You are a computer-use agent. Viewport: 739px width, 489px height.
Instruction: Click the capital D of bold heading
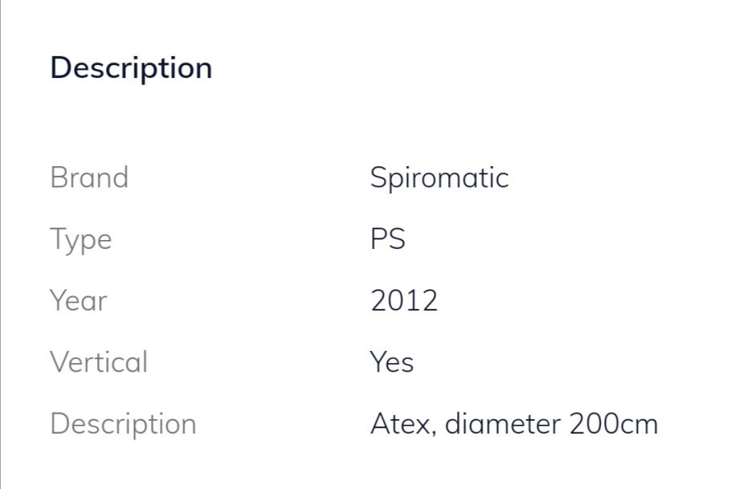59,68
